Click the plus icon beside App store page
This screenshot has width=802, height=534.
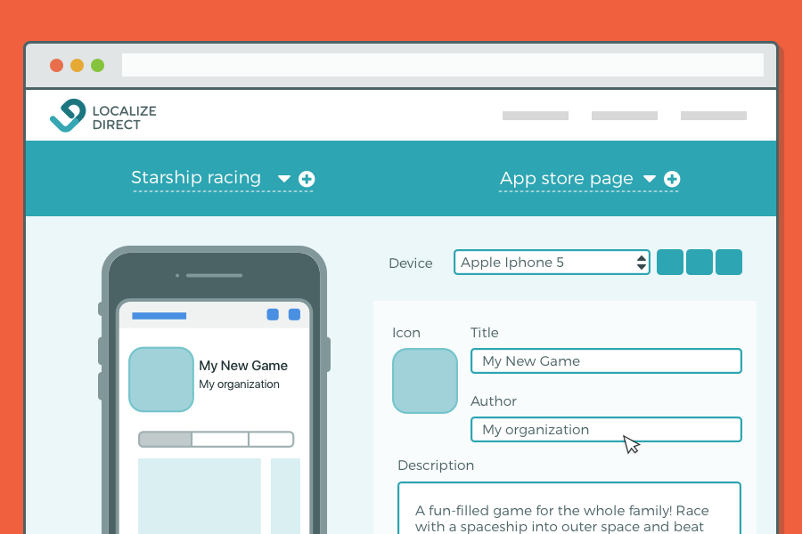tap(672, 180)
